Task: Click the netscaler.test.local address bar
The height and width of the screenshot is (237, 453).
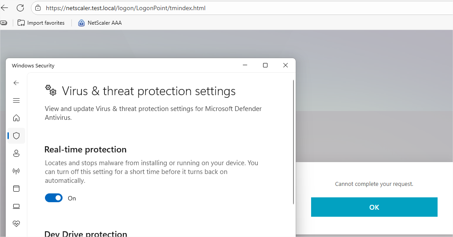Action: coord(243,8)
